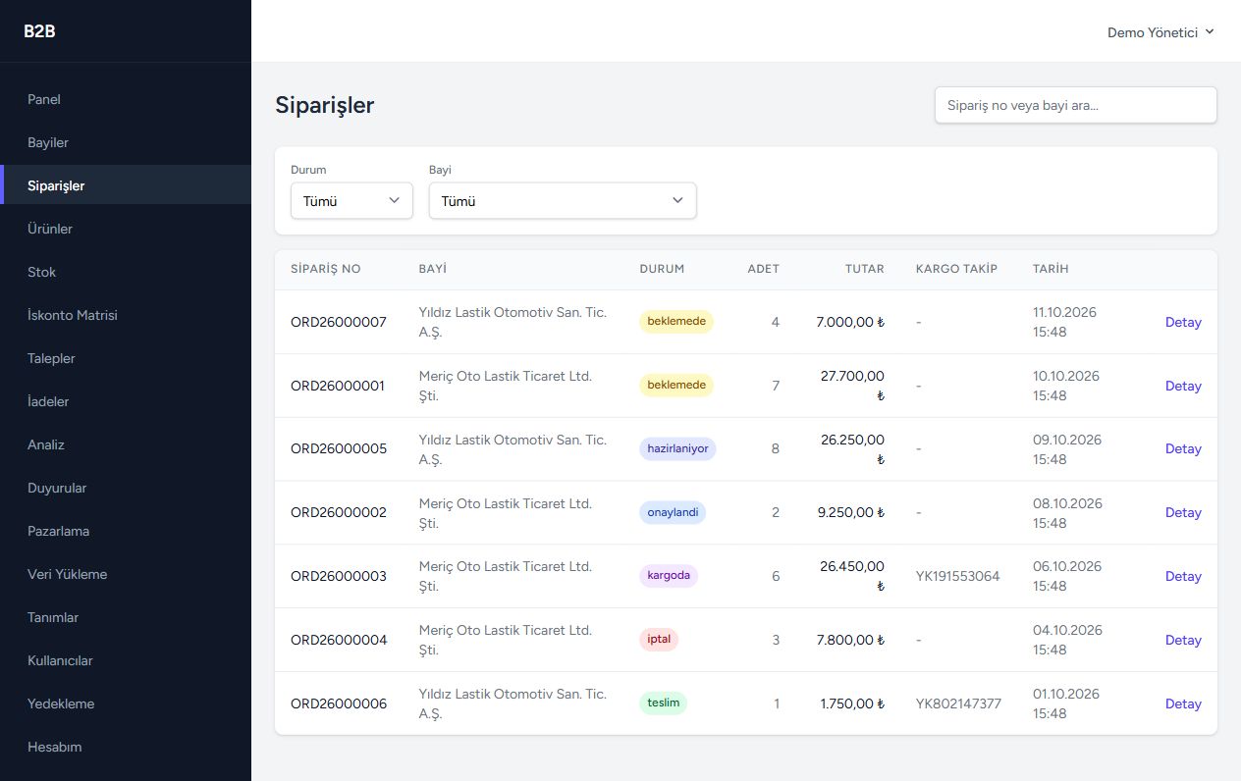1241x781 pixels.
Task: Open Veri Yükleme in the sidebar
Action: [x=126, y=574]
